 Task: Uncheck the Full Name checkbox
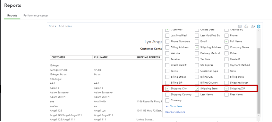coord(226,42)
